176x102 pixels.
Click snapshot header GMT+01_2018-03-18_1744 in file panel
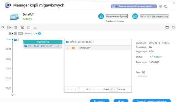[82, 42]
